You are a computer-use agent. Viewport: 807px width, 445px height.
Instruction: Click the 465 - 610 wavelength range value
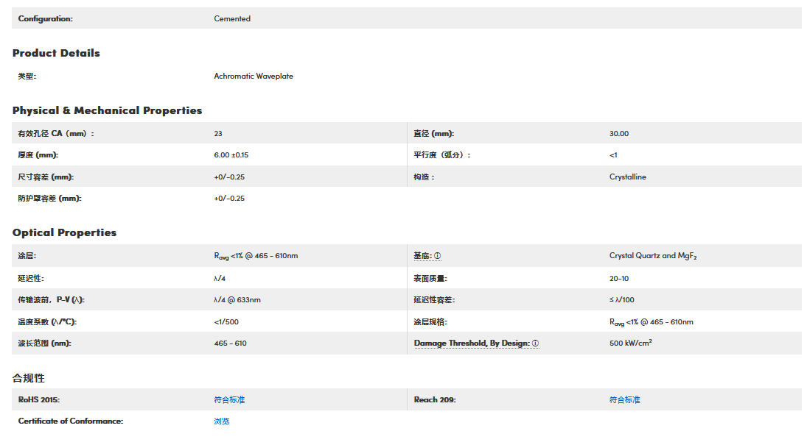[x=230, y=343]
